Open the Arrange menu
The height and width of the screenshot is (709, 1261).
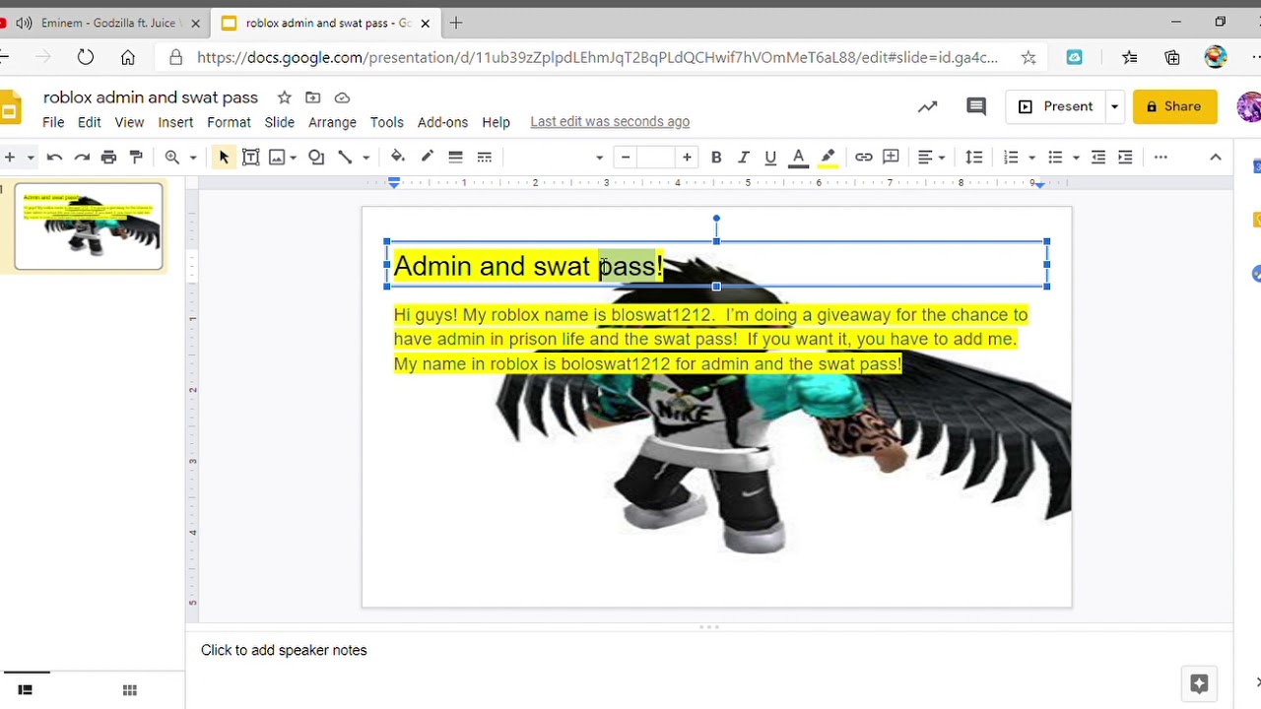332,122
